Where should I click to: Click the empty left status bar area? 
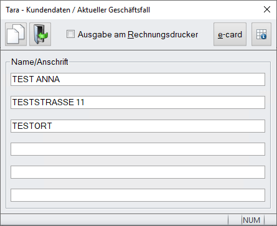click(114, 220)
